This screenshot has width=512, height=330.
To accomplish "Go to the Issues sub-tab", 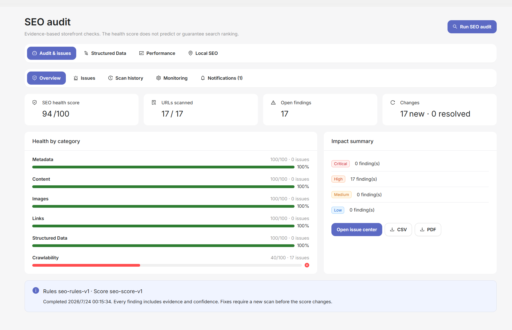I will coord(84,78).
